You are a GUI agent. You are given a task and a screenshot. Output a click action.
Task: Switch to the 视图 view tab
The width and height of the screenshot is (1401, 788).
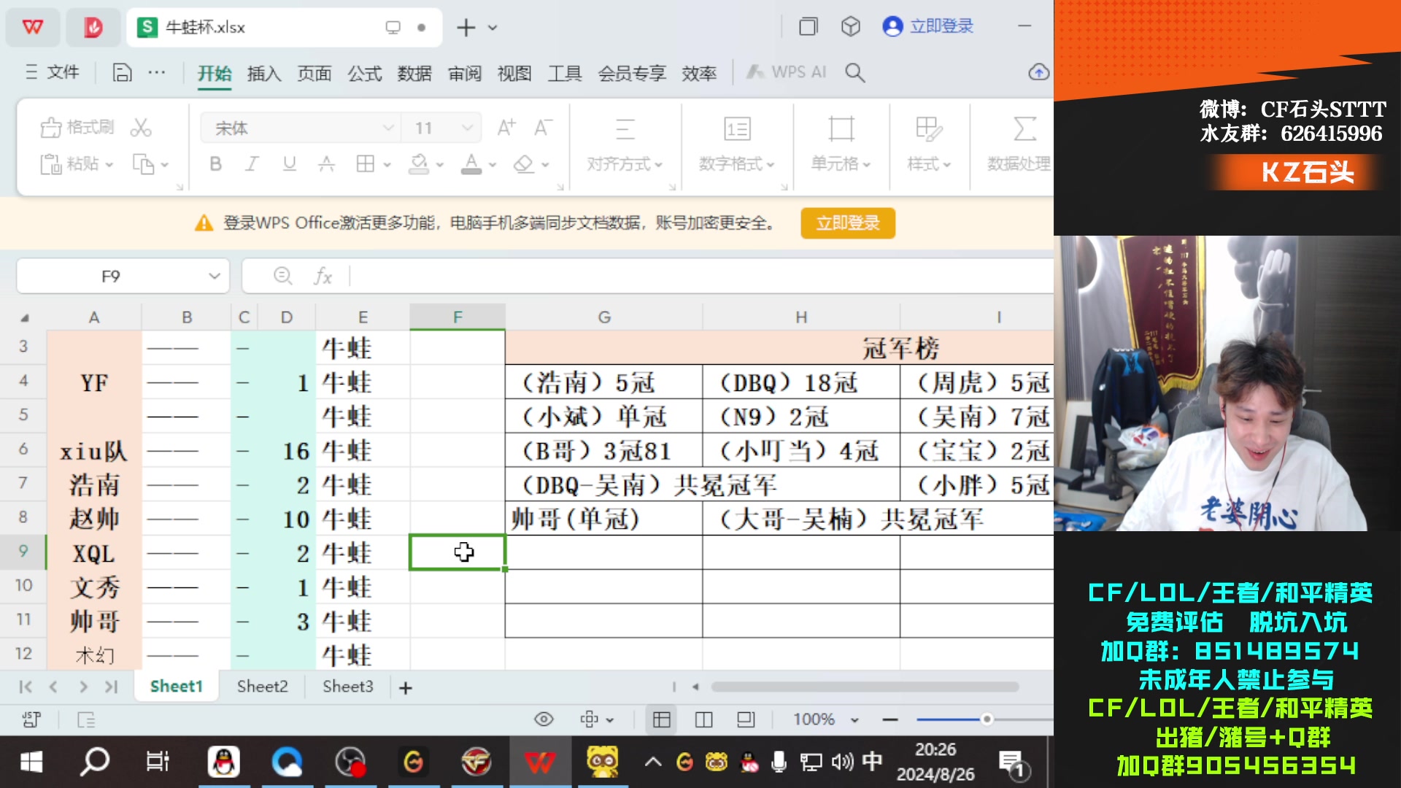pos(514,73)
